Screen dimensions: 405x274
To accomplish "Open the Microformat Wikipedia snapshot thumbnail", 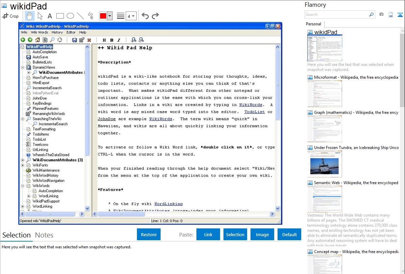I will [325, 94].
